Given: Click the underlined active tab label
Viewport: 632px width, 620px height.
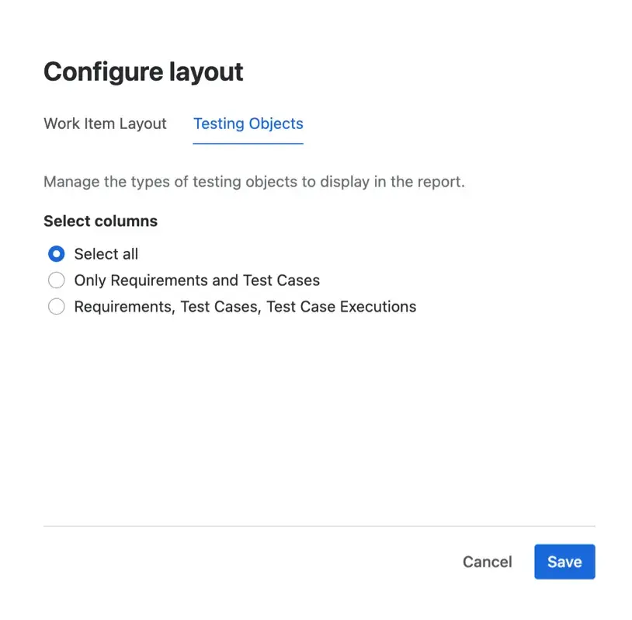Looking at the screenshot, I should point(248,124).
